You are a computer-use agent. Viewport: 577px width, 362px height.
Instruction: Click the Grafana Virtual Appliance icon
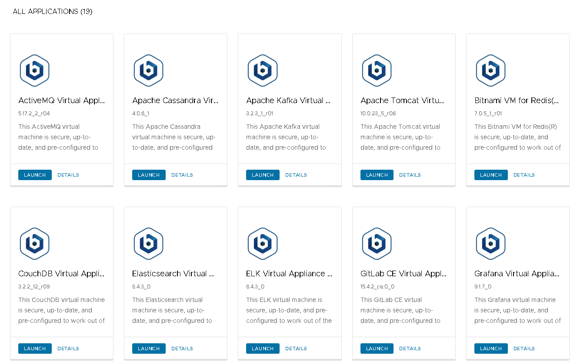point(490,244)
